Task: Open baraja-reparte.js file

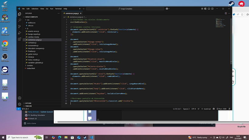Action: click(34, 34)
